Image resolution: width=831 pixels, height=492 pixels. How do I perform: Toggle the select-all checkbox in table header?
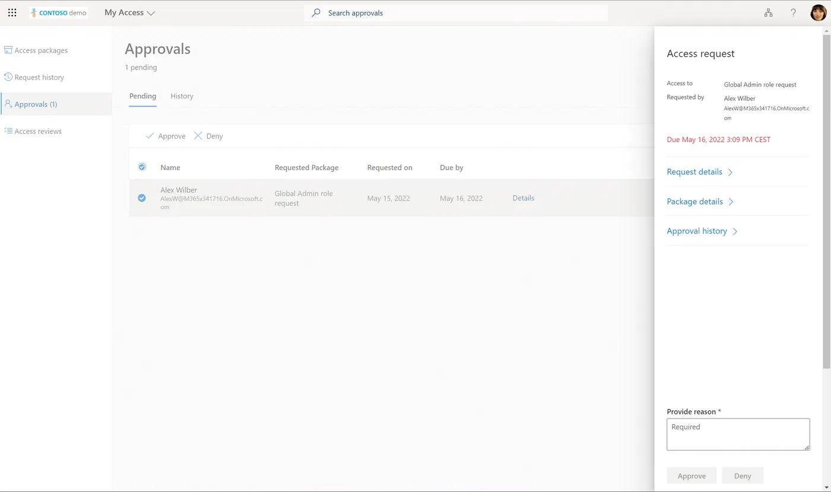142,167
